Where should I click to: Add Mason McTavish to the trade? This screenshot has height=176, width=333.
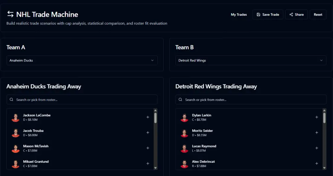point(148,148)
